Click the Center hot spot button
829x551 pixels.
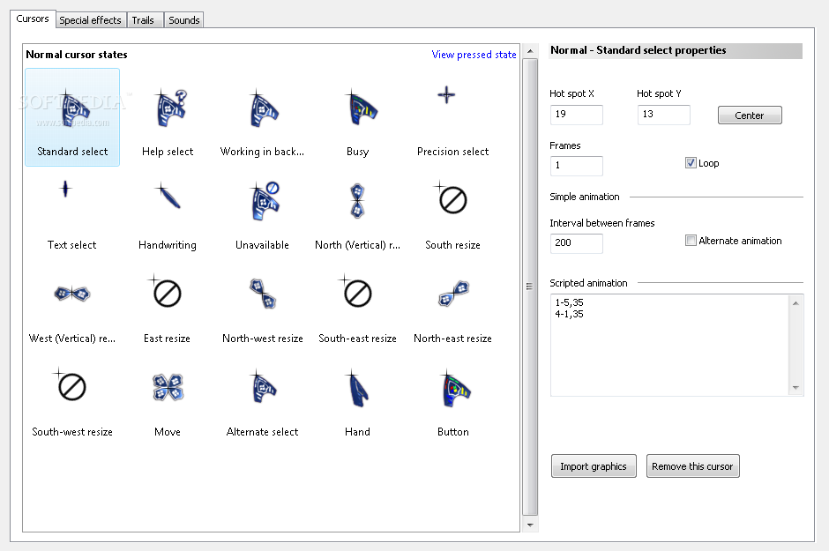coord(749,115)
